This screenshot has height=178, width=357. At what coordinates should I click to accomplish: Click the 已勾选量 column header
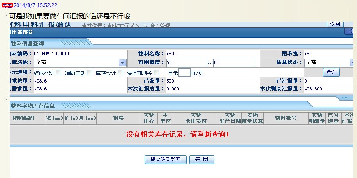click(334, 118)
